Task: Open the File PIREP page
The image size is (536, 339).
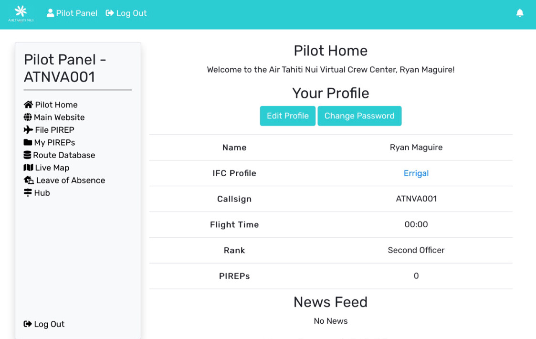Action: (49, 130)
